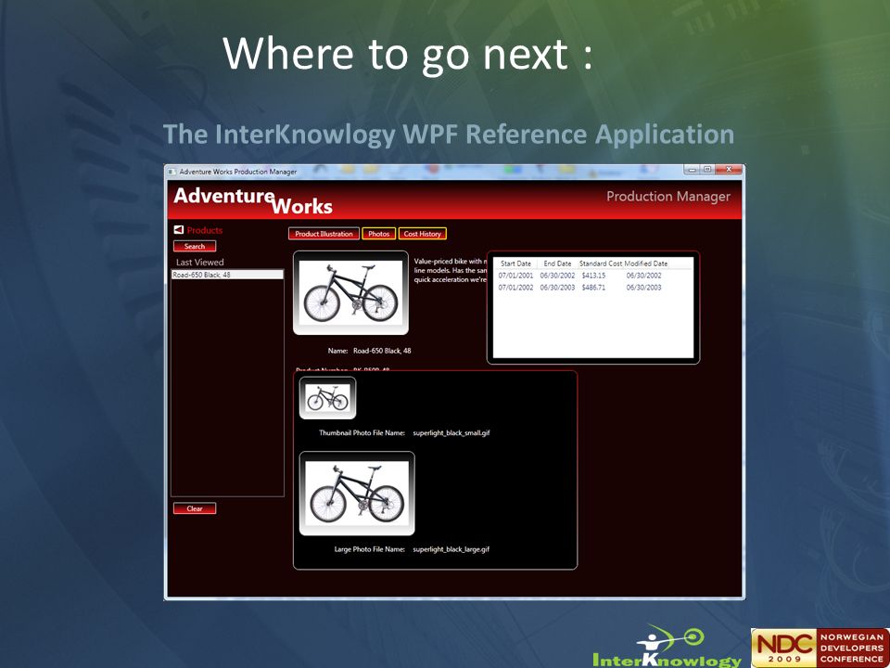The width and height of the screenshot is (890, 668).
Task: Open the Cost History tab
Action: click(x=423, y=234)
